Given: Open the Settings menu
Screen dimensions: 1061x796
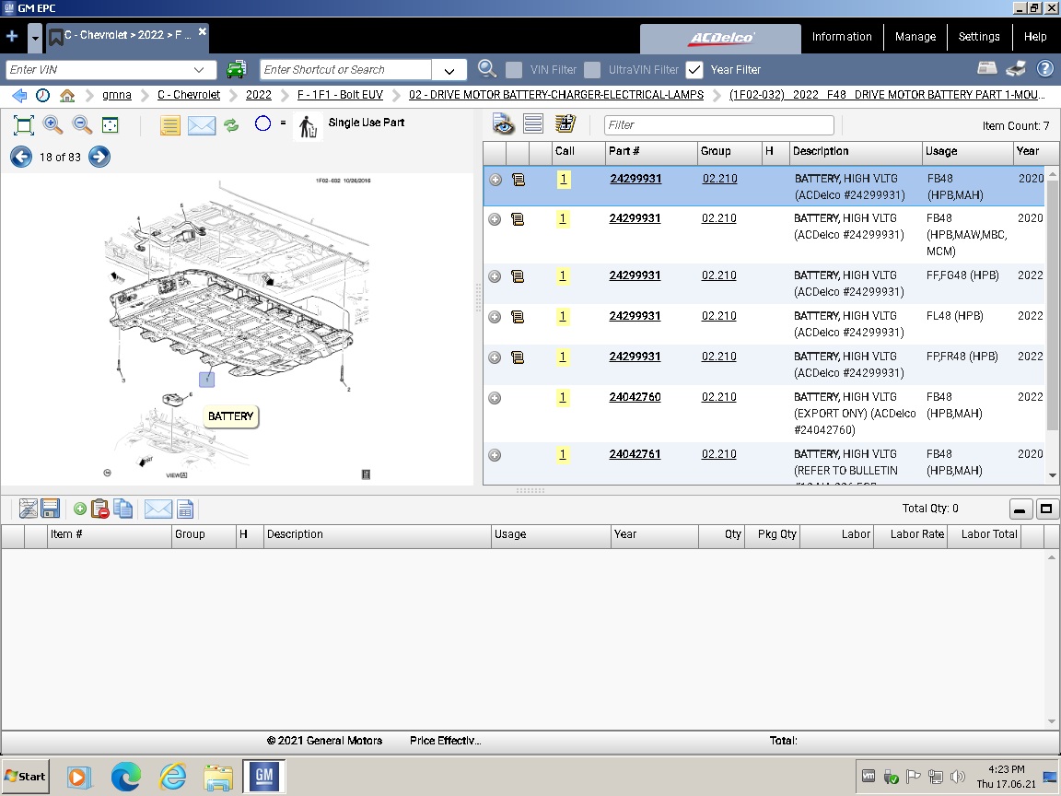Looking at the screenshot, I should coord(978,37).
